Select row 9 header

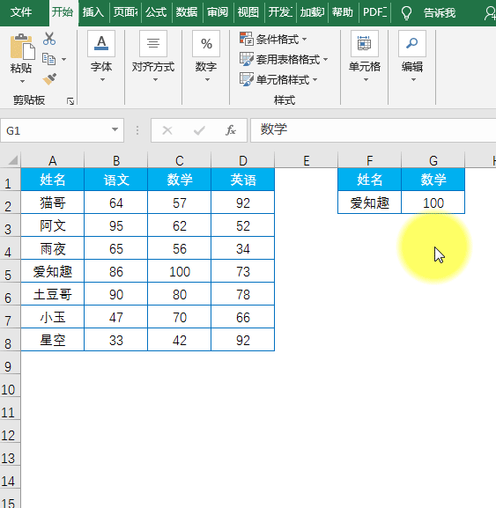coord(10,363)
